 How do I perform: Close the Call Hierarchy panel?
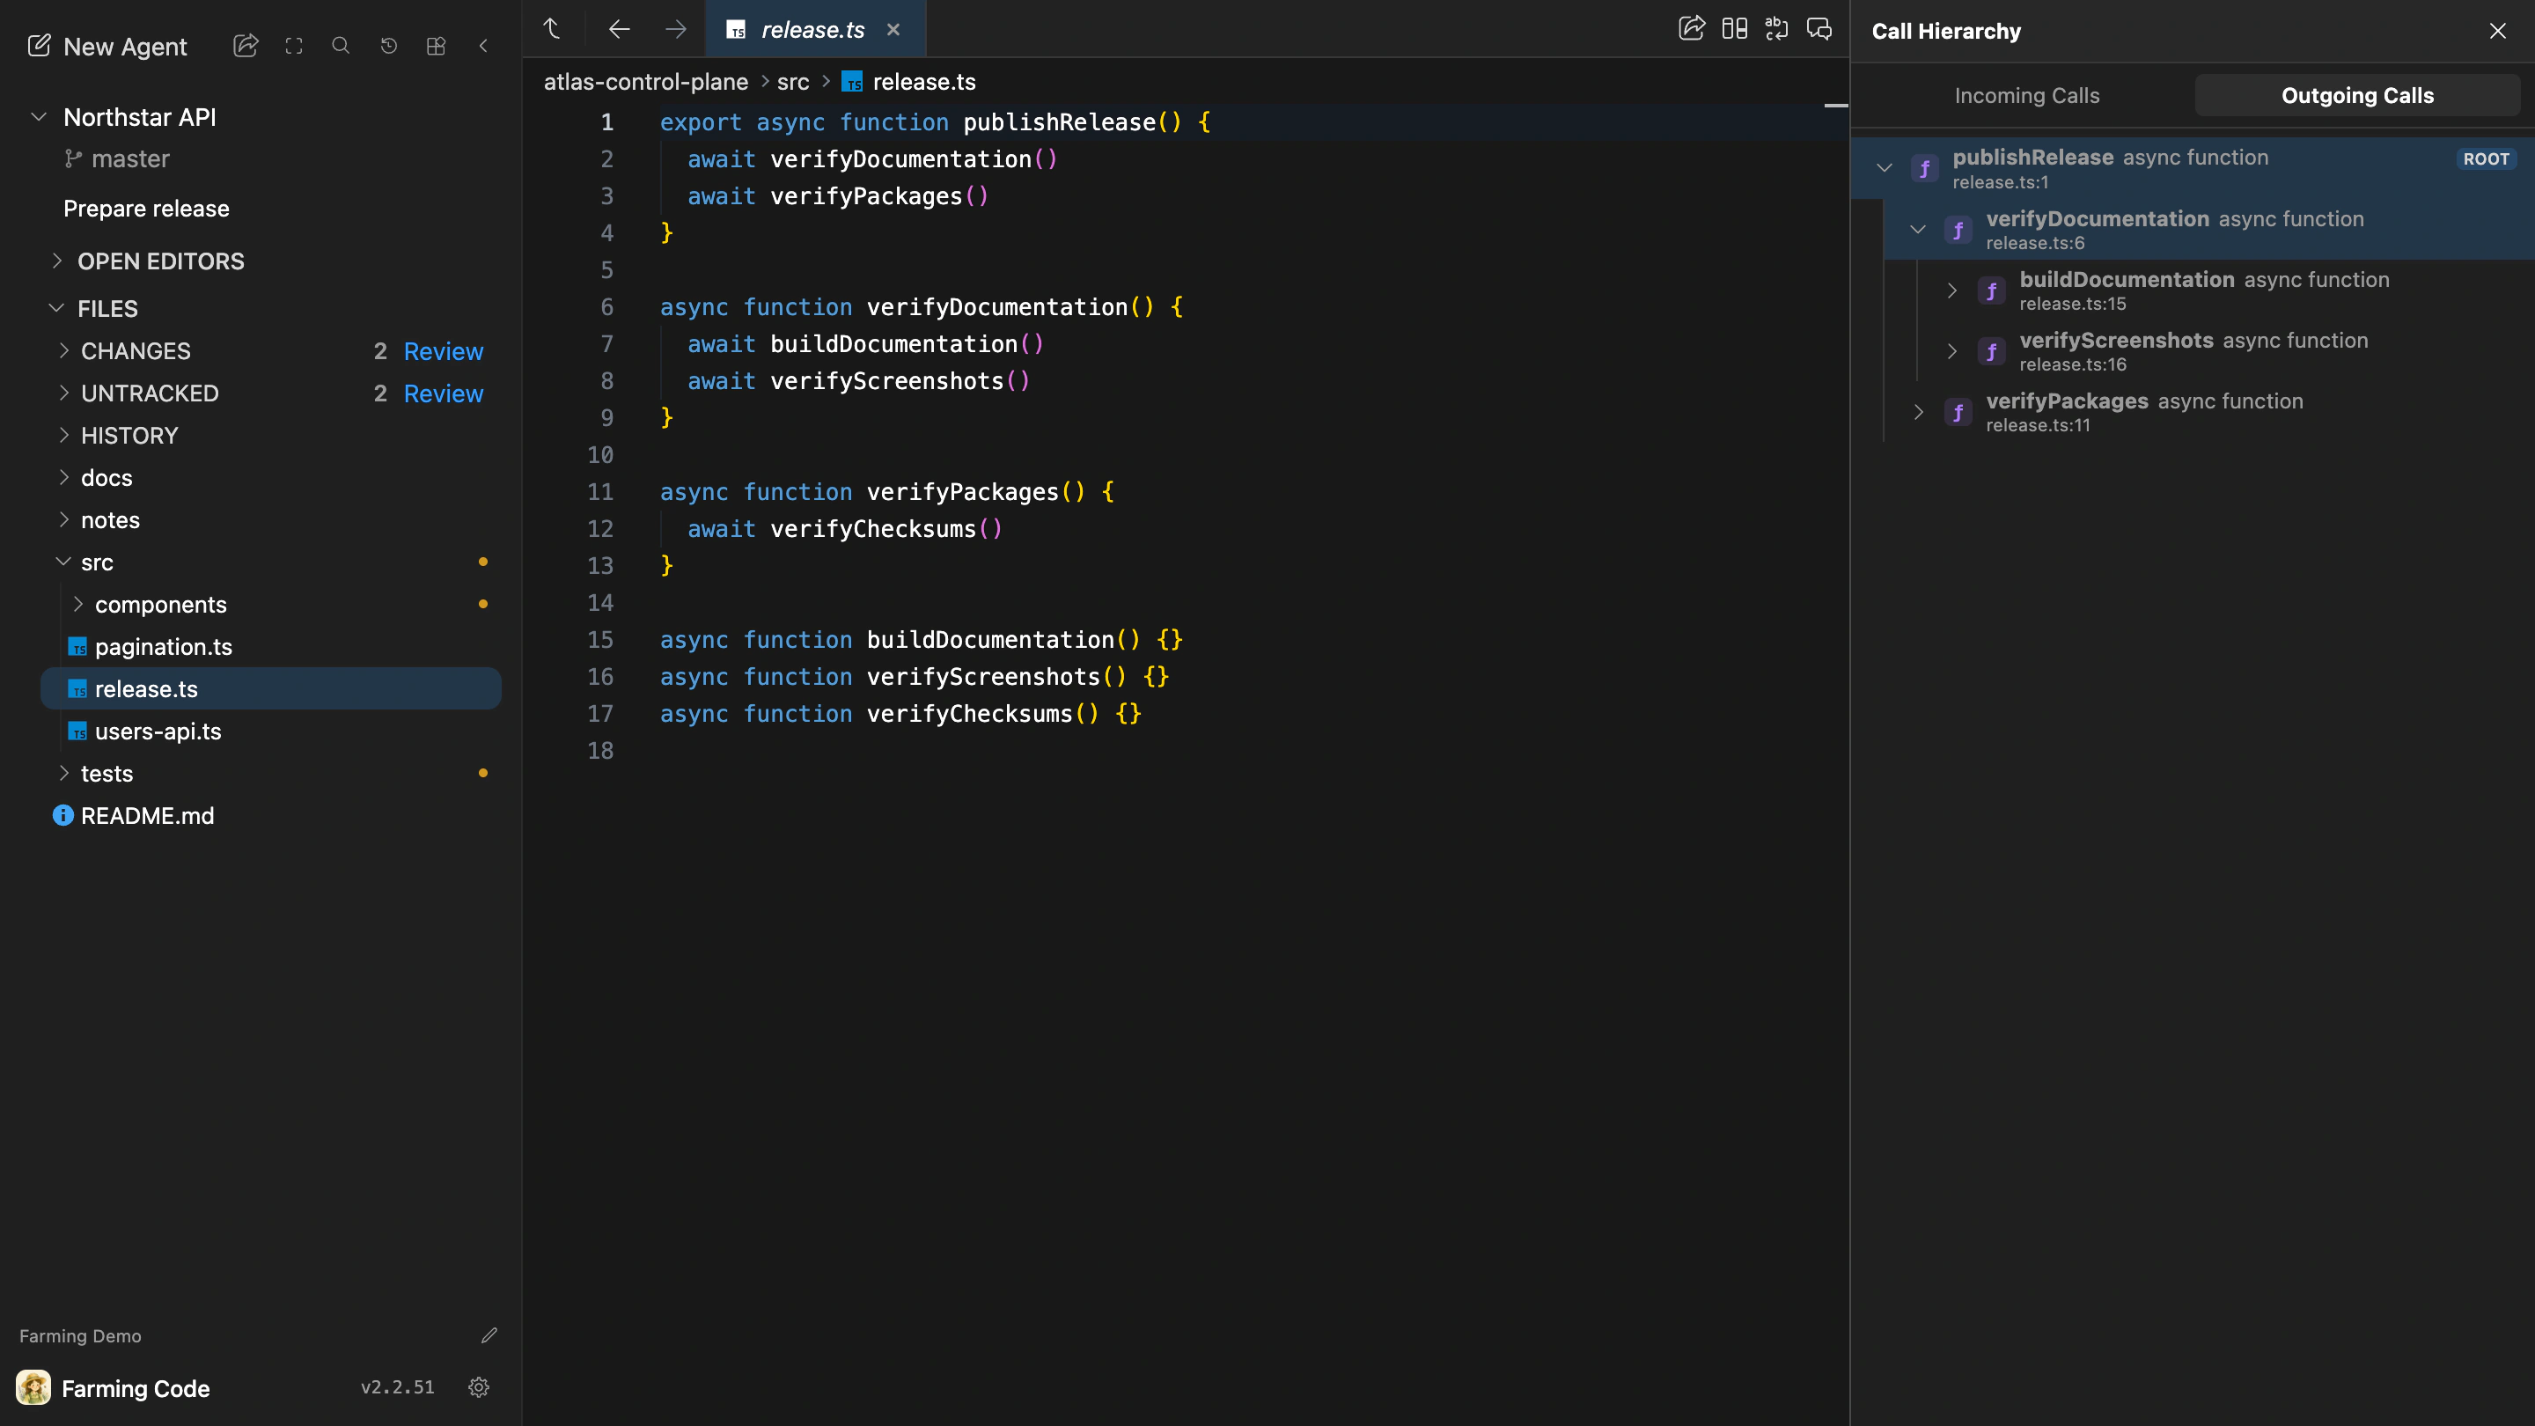tap(2498, 31)
